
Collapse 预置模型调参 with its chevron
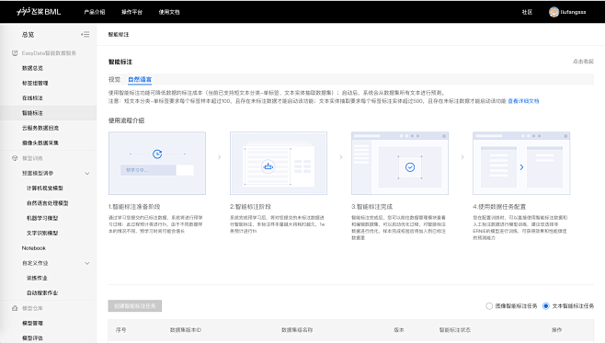[87, 173]
